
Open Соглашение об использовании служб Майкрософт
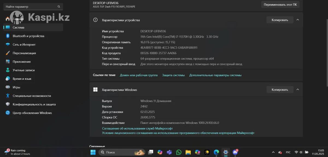click(x=137, y=129)
